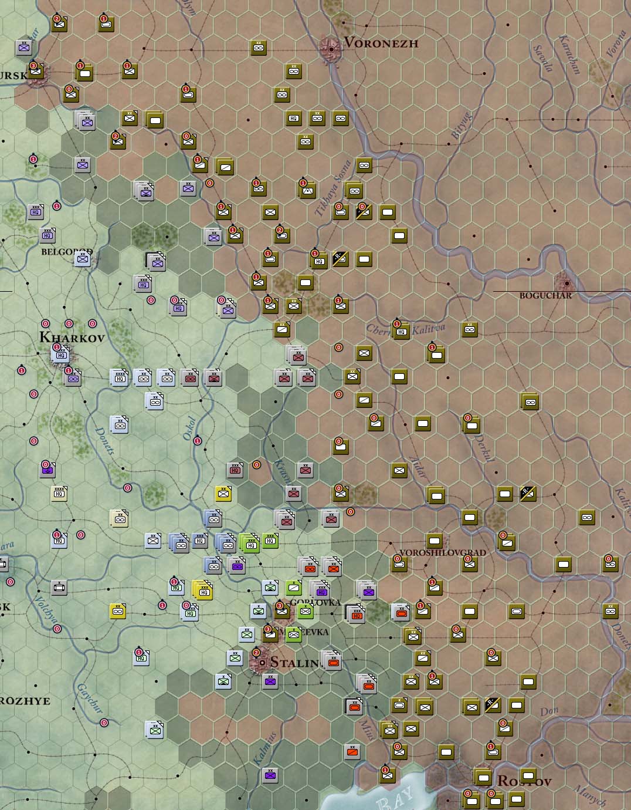The height and width of the screenshot is (810, 631).
Task: Click the pink 0 marker near Gaychur river
Action: coord(104,723)
